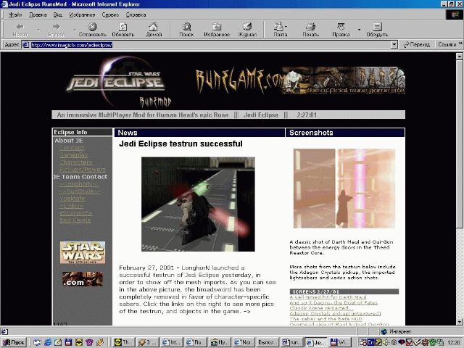Click the Darth Maul energy doors screenshot
The width and height of the screenshot is (464, 348).
(x=344, y=188)
